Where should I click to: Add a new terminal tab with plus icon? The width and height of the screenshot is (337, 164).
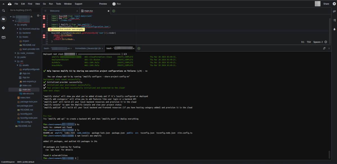[139, 48]
